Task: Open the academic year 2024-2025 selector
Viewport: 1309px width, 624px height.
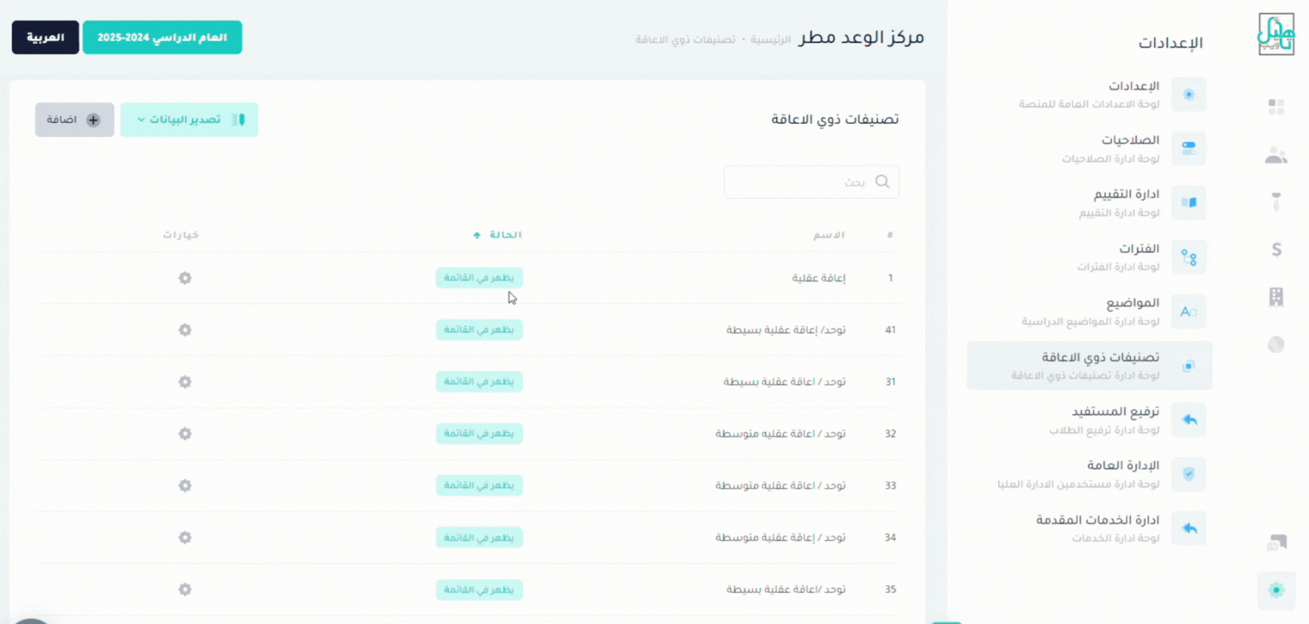Action: (162, 38)
